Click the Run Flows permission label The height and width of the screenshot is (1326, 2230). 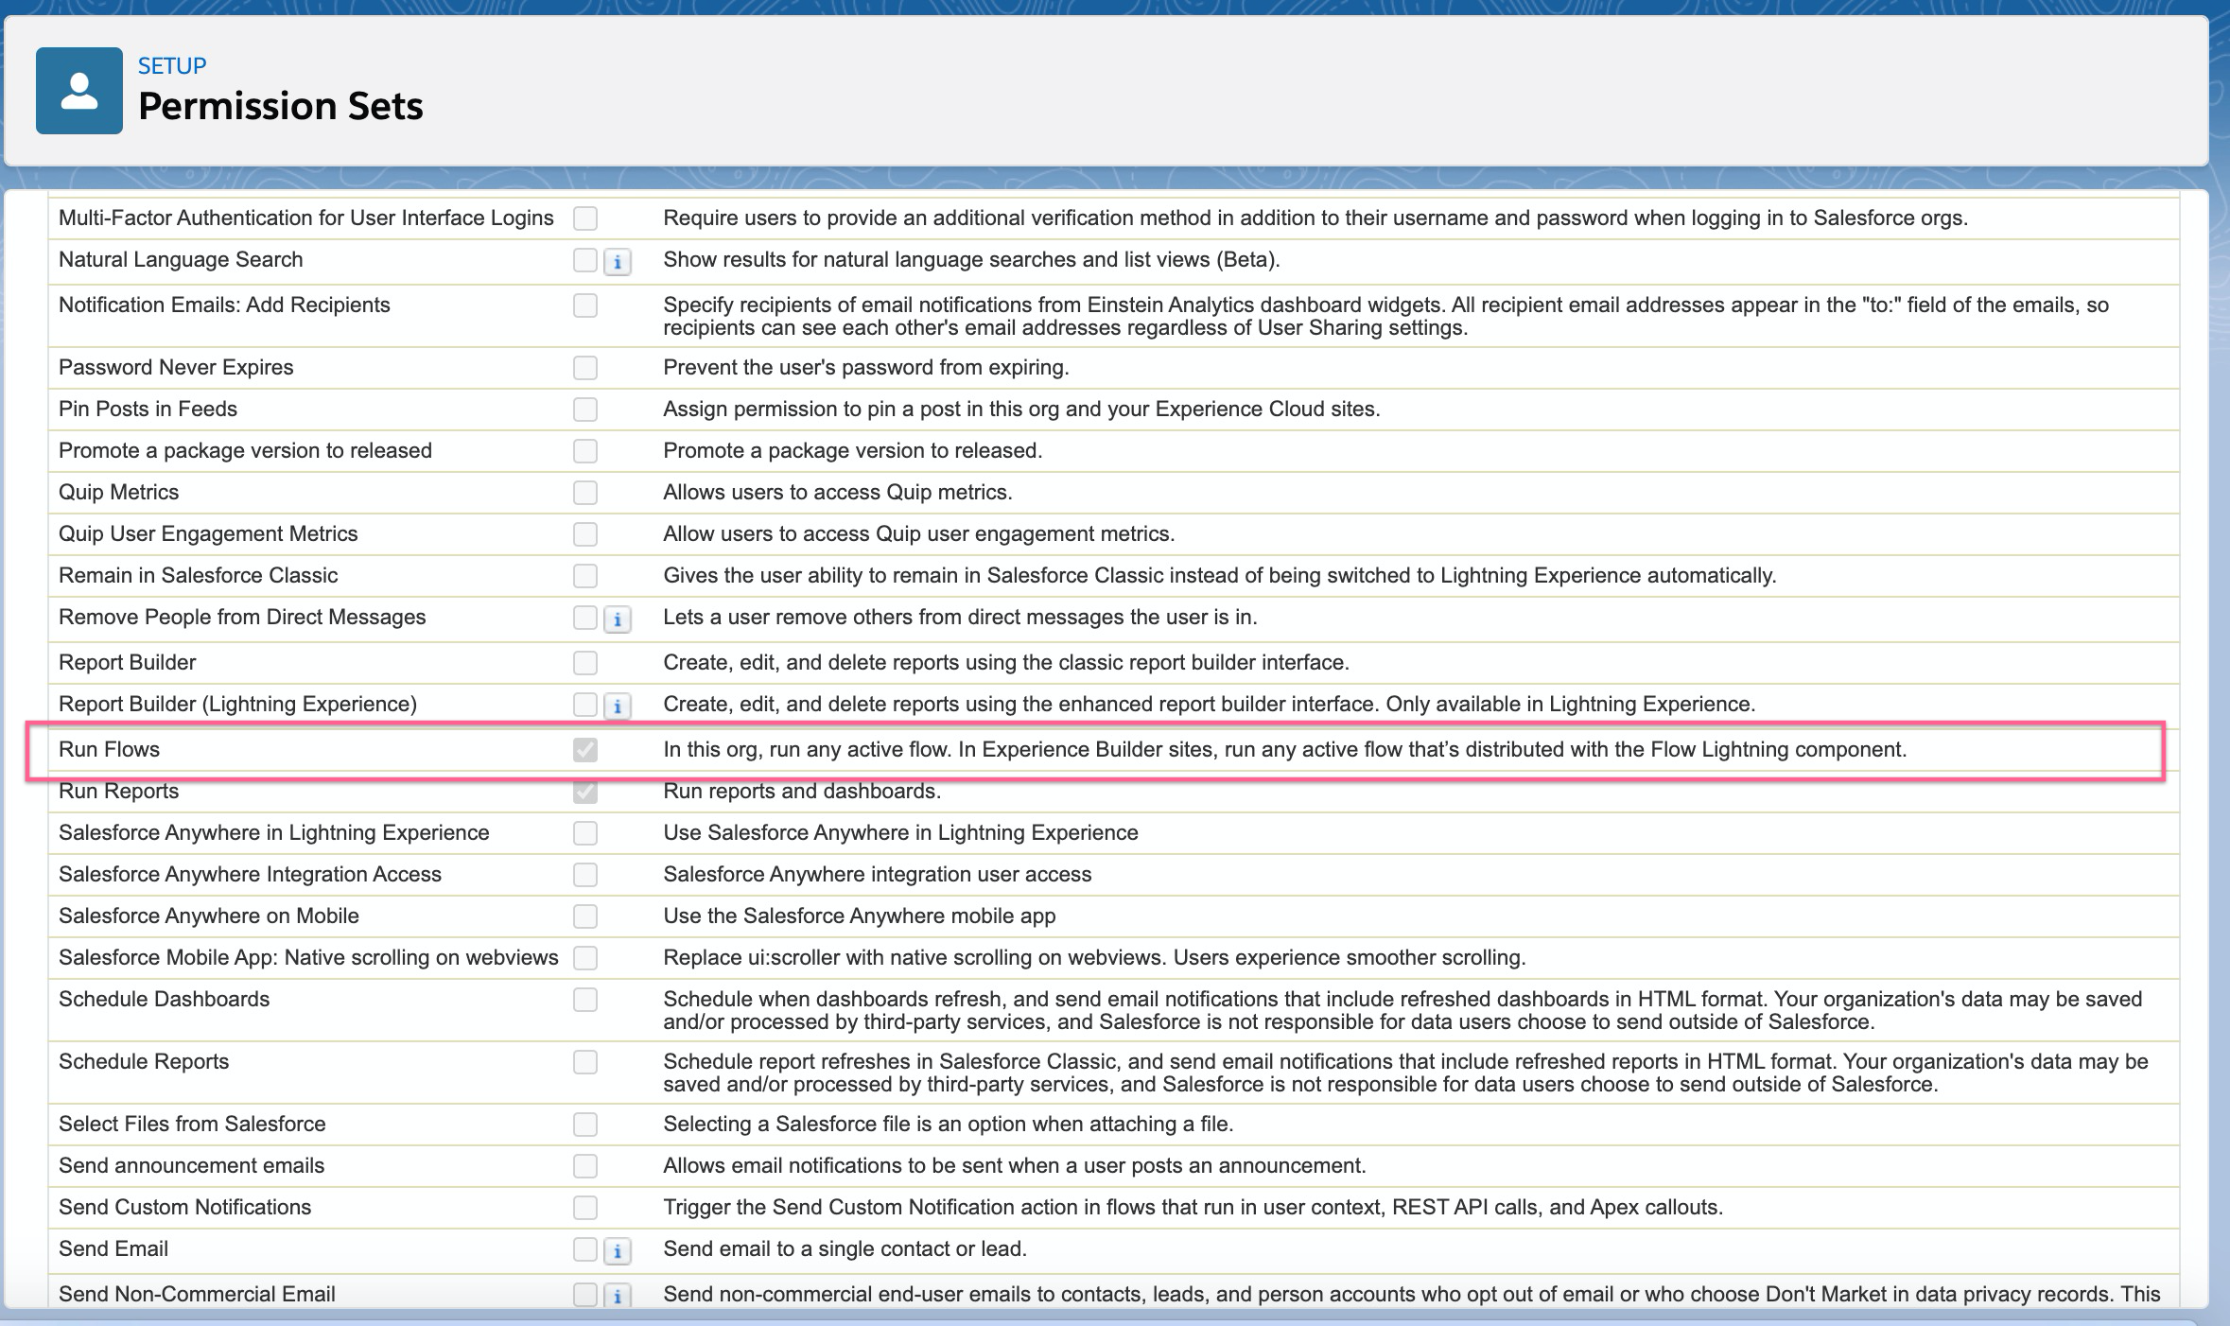(x=109, y=749)
